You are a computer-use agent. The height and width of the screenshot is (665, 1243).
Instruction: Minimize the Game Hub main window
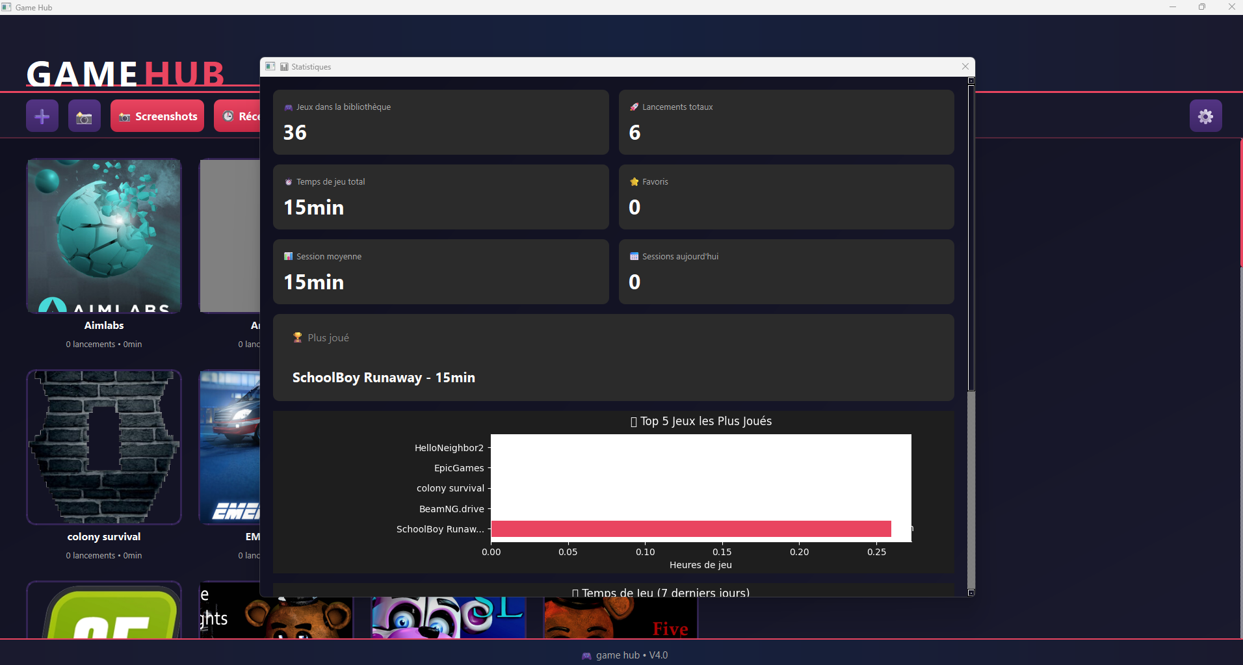[x=1173, y=7]
